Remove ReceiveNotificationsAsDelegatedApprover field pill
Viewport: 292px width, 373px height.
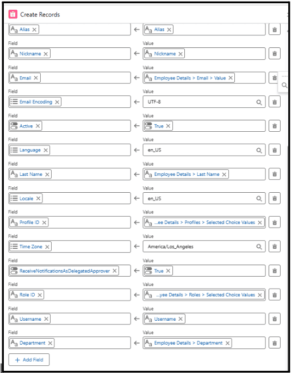click(115, 271)
